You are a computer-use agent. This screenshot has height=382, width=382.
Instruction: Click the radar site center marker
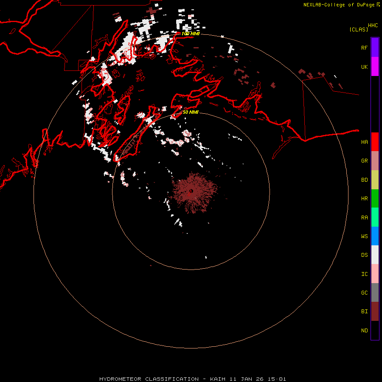coord(191,191)
